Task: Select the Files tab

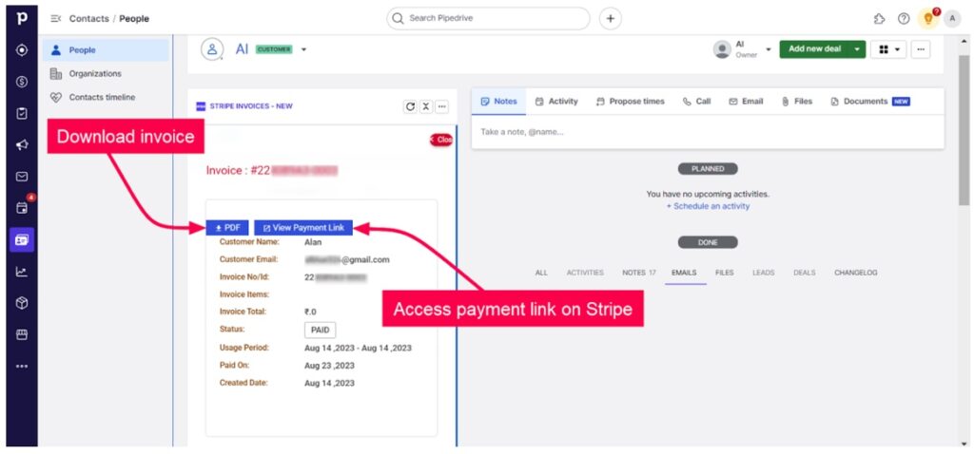Action: (797, 101)
